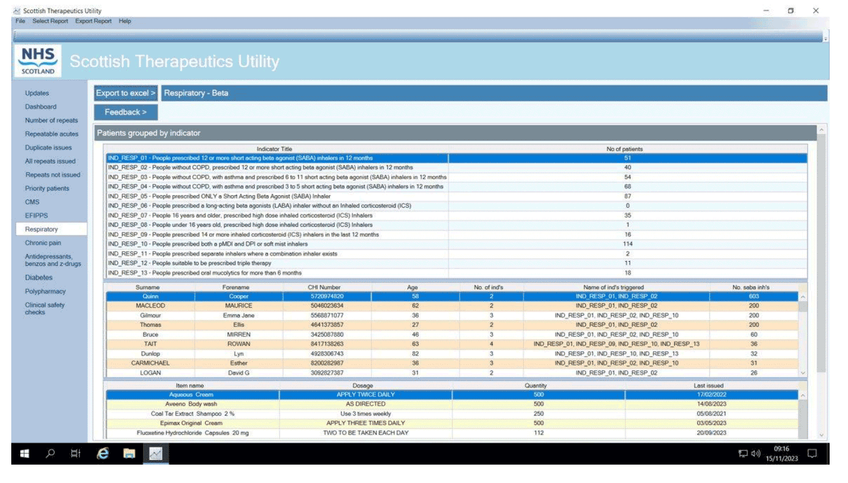The height and width of the screenshot is (483, 848).
Task: Sort patients by CHI Number header
Action: 328,287
